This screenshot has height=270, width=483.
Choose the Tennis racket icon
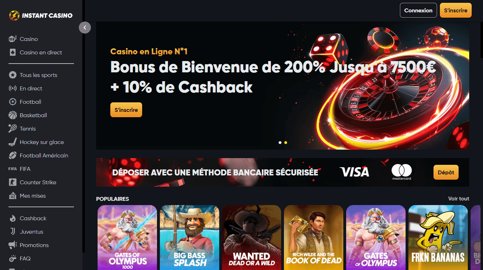pos(13,128)
